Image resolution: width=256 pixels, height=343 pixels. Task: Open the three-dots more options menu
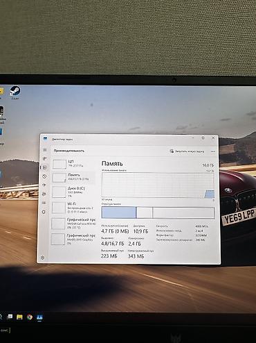212,151
